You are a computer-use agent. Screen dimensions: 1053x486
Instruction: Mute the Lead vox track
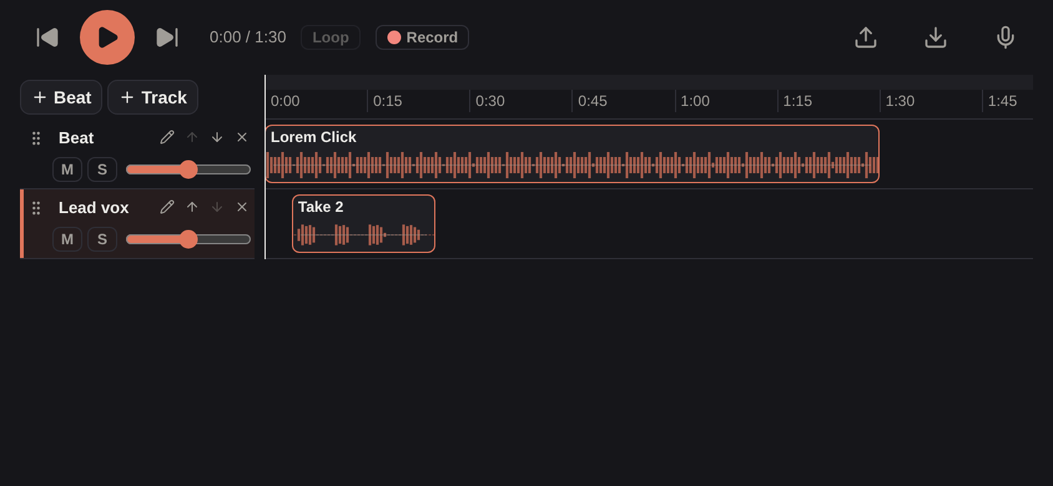[67, 239]
